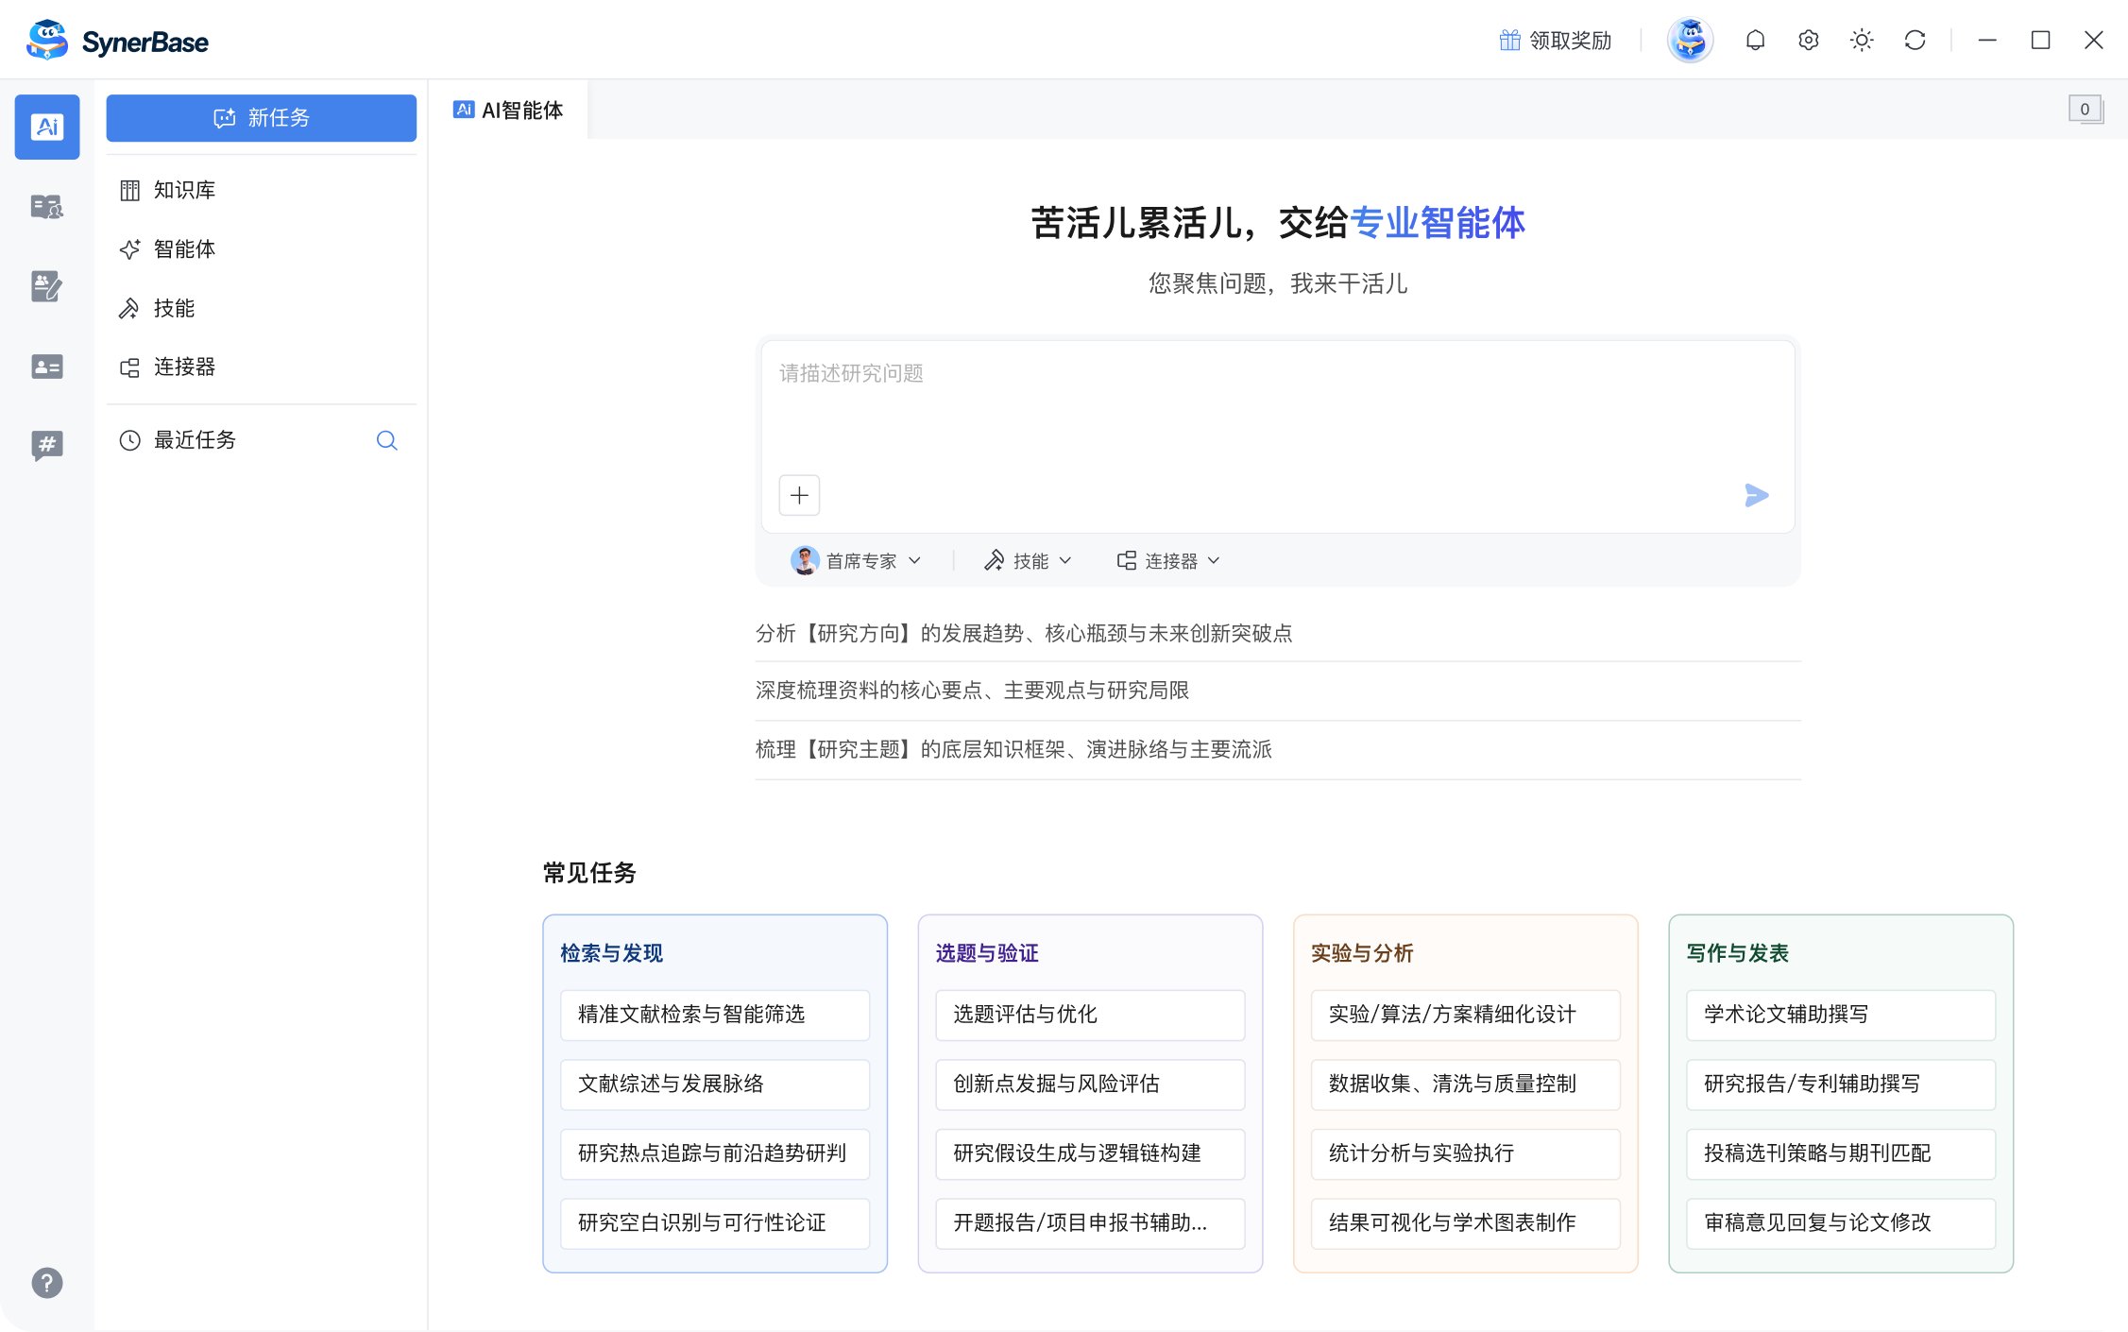
Task: Choose 结果可视化与学术图表制作 task
Action: click(1465, 1223)
